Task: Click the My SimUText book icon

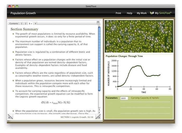Action: coord(152,13)
